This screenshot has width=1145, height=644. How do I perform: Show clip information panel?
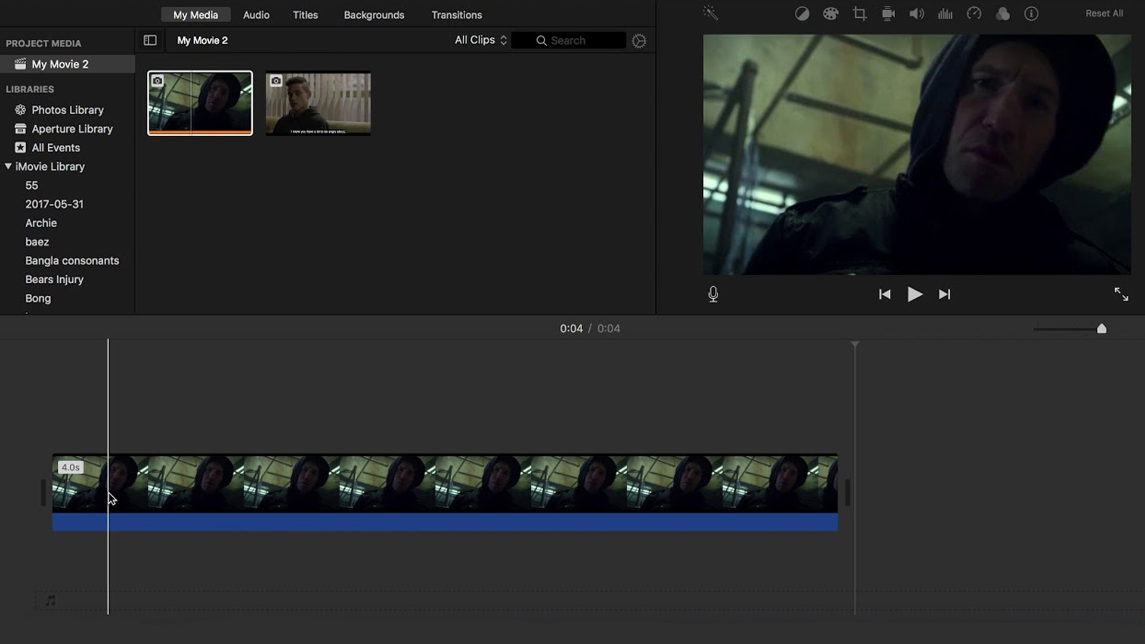point(1031,14)
